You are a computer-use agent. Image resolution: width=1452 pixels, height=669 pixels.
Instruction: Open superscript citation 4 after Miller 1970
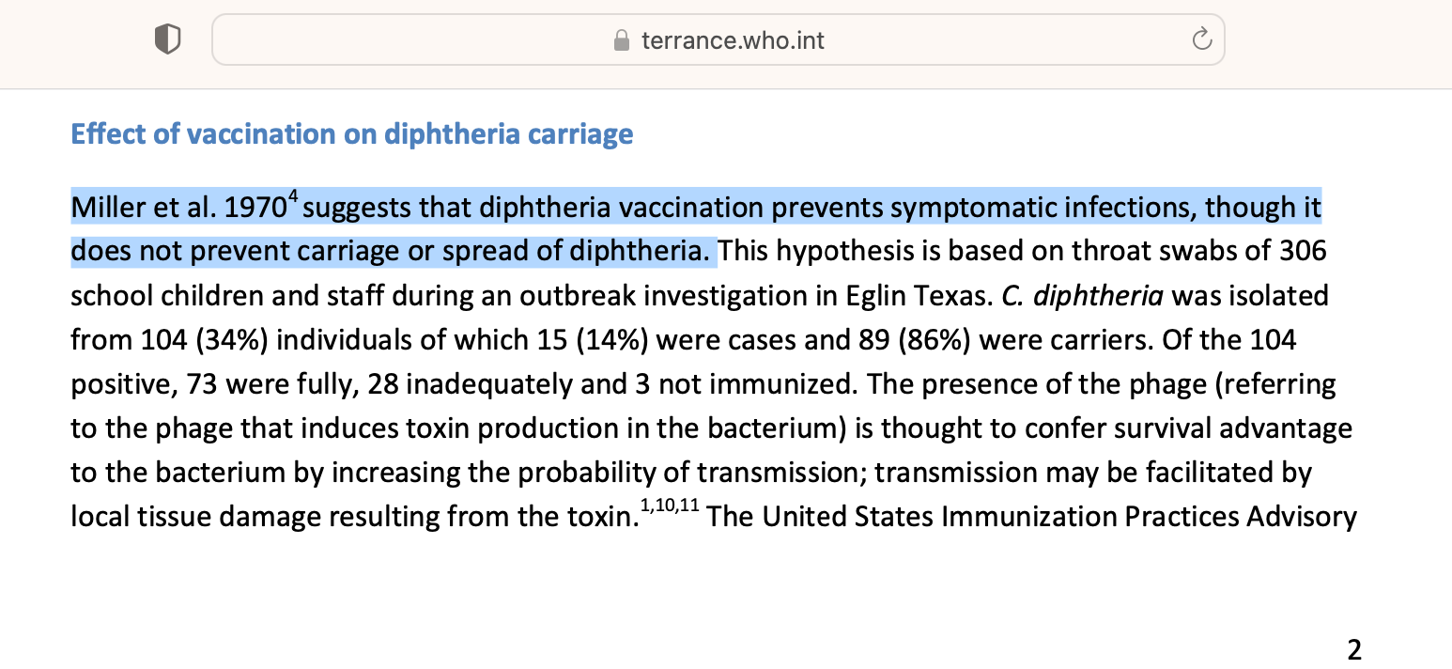click(293, 196)
